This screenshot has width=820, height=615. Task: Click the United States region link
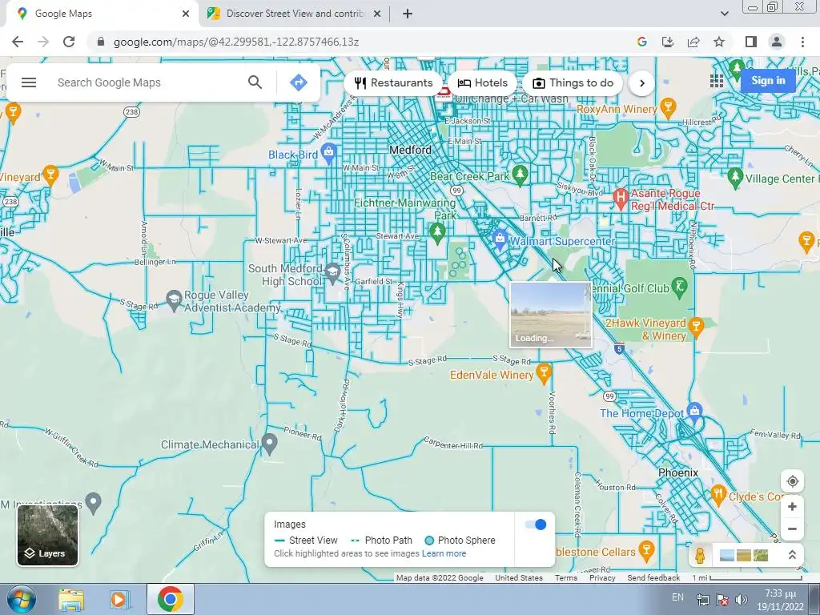click(x=519, y=578)
